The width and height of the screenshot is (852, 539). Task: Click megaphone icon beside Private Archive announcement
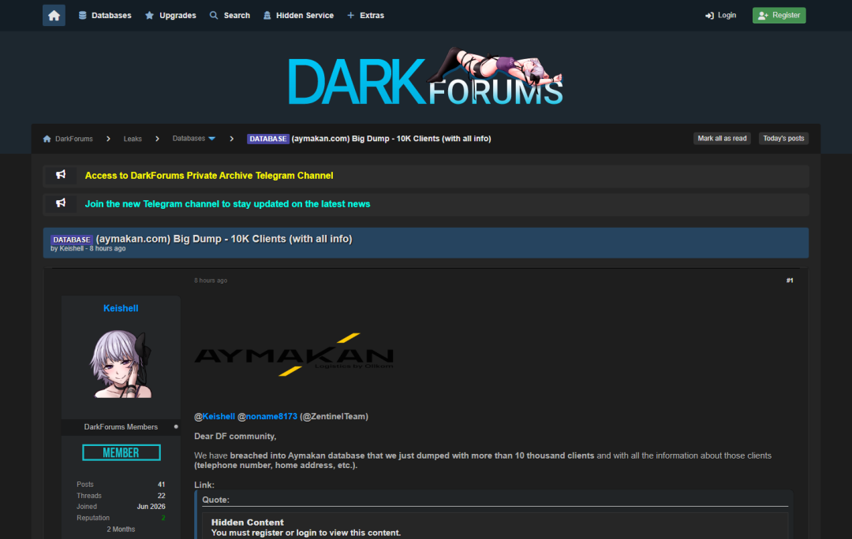[x=61, y=175]
